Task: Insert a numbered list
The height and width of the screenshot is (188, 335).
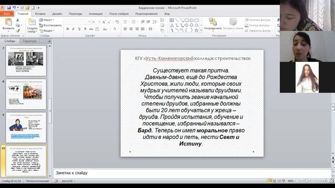Action: pyautogui.click(x=134, y=22)
